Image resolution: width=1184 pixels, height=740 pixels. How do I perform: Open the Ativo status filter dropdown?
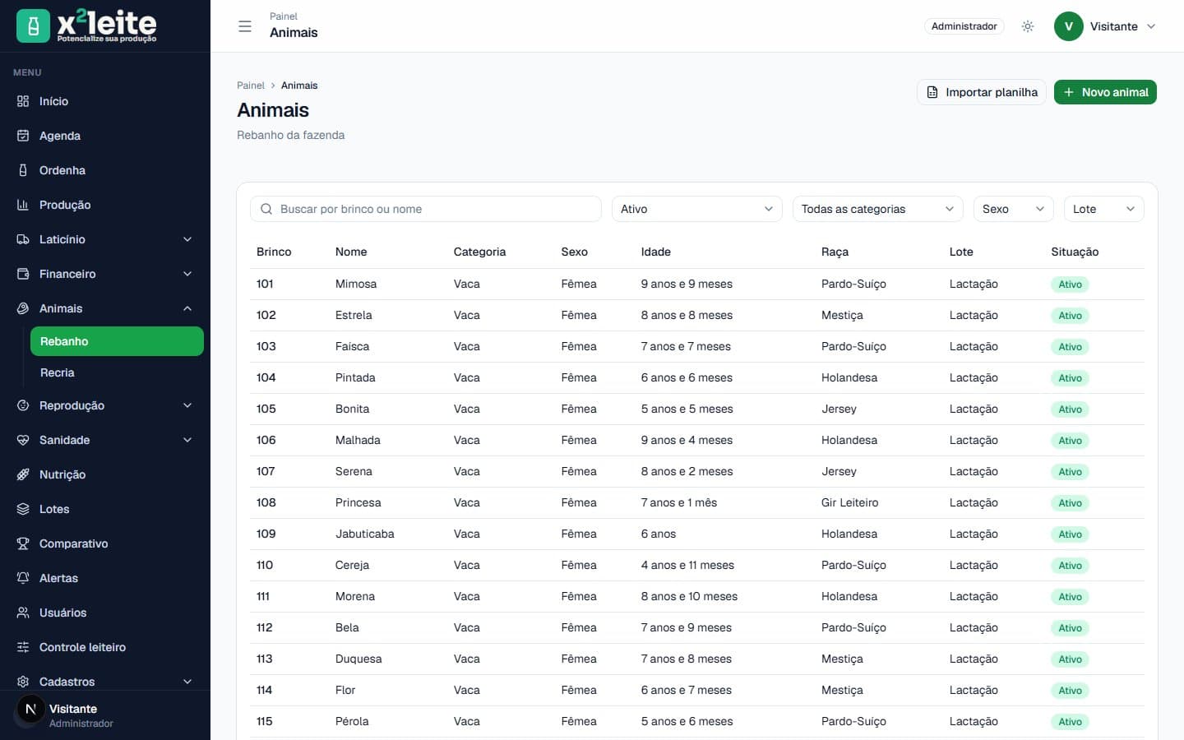697,209
